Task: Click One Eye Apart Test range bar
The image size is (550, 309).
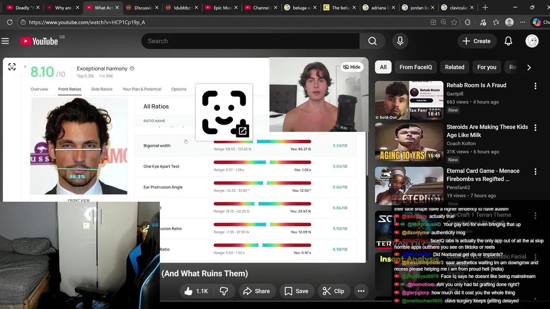Action: point(262,162)
